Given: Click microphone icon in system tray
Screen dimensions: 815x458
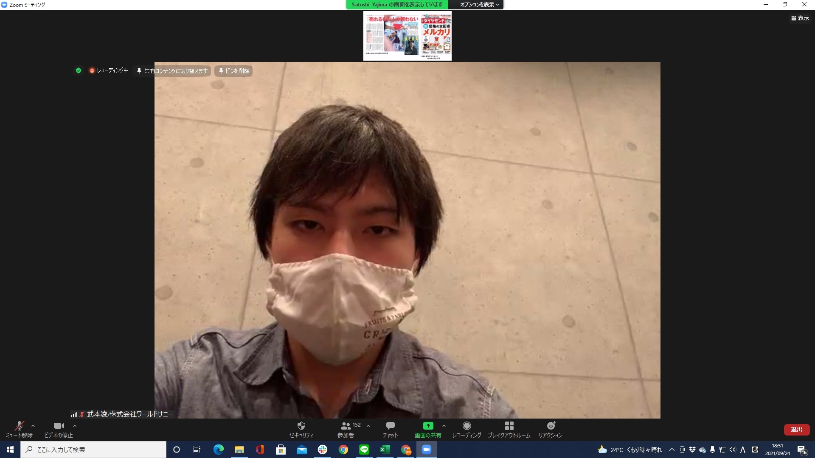Looking at the screenshot, I should (x=713, y=450).
